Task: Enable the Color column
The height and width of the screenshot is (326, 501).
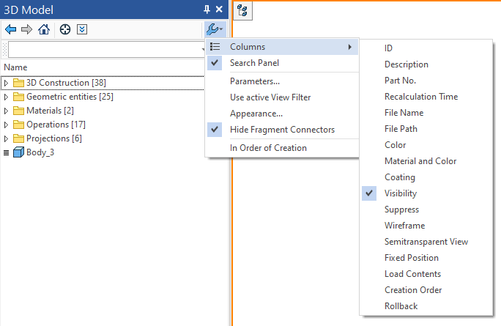Action: pos(426,145)
